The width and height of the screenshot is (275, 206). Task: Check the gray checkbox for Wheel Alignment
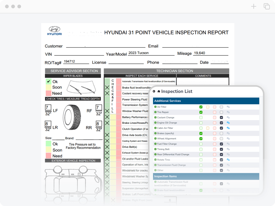click(x=221, y=139)
